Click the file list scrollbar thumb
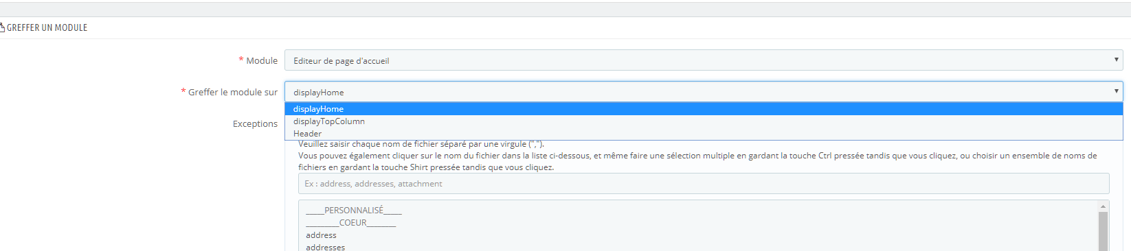Image resolution: width=1131 pixels, height=251 pixels. click(x=1104, y=231)
